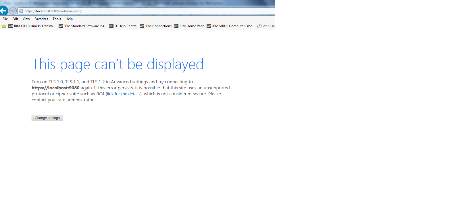Click the Web Slice page icon

[x=259, y=26]
